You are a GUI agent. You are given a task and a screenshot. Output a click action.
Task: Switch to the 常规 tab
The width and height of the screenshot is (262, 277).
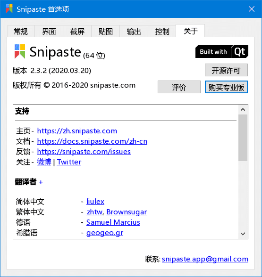coord(21,31)
